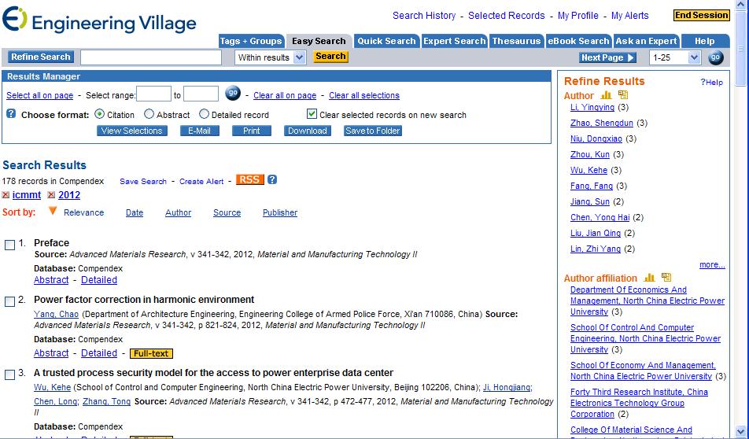749x439 pixels.
Task: Toggle Clear selected records on new search
Action: (312, 114)
